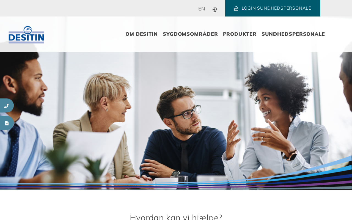Click the swirl emblem above Desitin wordmark
The height and width of the screenshot is (220, 352).
point(30,30)
